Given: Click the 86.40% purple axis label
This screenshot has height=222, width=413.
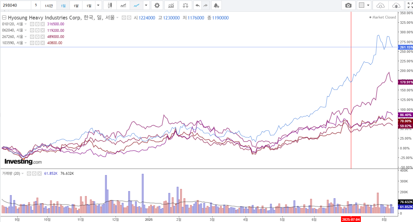Looking at the screenshot, I should (x=406, y=115).
